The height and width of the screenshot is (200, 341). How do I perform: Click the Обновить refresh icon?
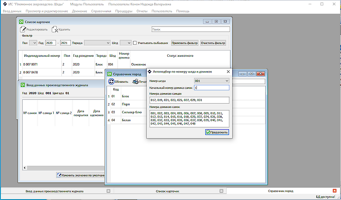coord(111,81)
